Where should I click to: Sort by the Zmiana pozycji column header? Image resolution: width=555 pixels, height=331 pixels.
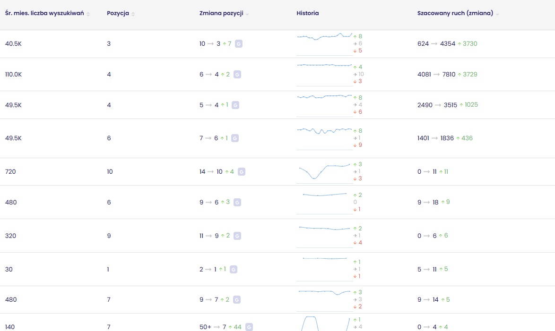(x=247, y=14)
